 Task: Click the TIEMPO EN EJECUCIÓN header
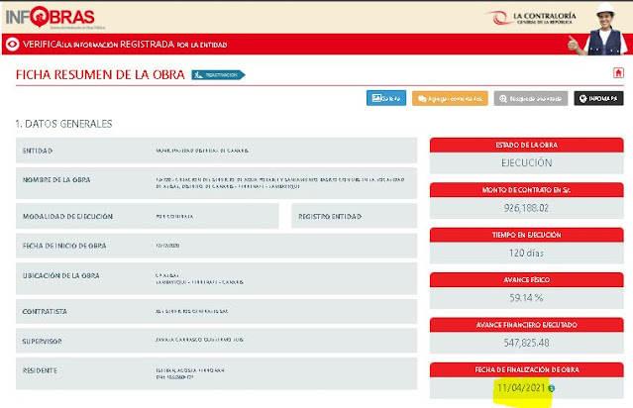pyautogui.click(x=526, y=235)
